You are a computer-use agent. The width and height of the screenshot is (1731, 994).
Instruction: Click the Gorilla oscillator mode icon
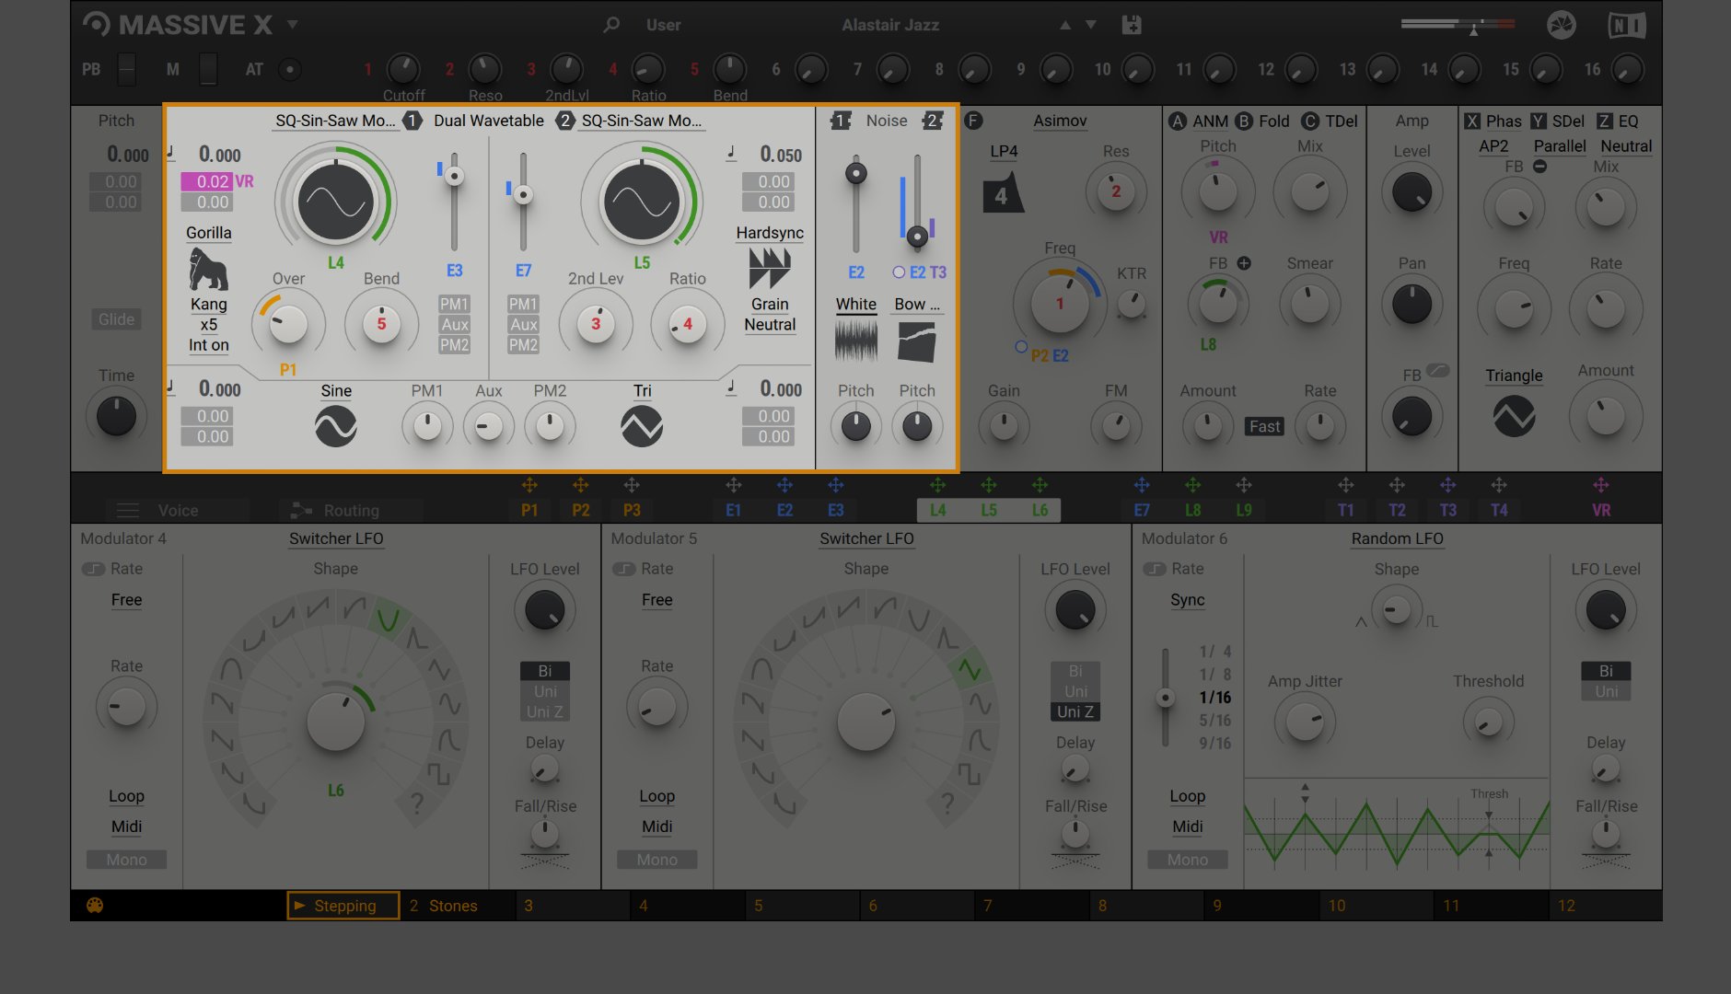coord(208,269)
